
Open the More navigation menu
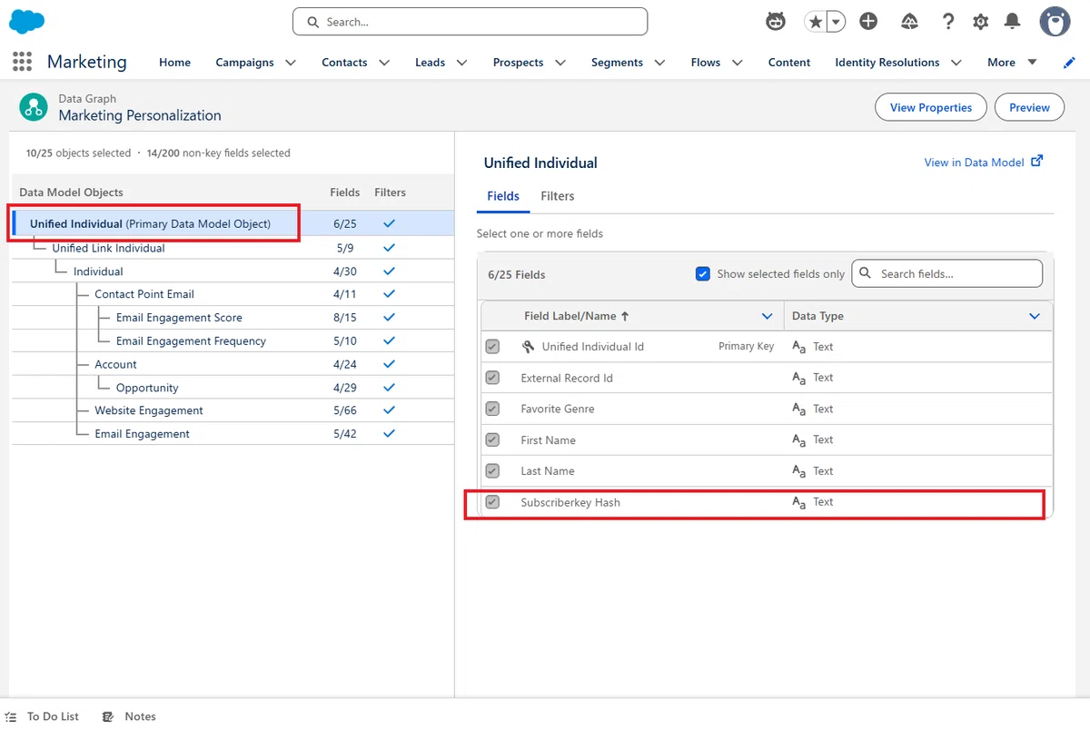pyautogui.click(x=1012, y=63)
